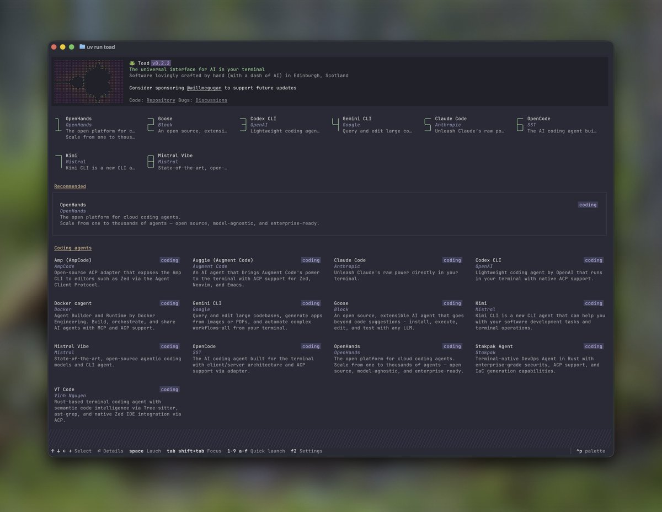Select OpenCode card under Coding agents
The width and height of the screenshot is (662, 512).
257,359
